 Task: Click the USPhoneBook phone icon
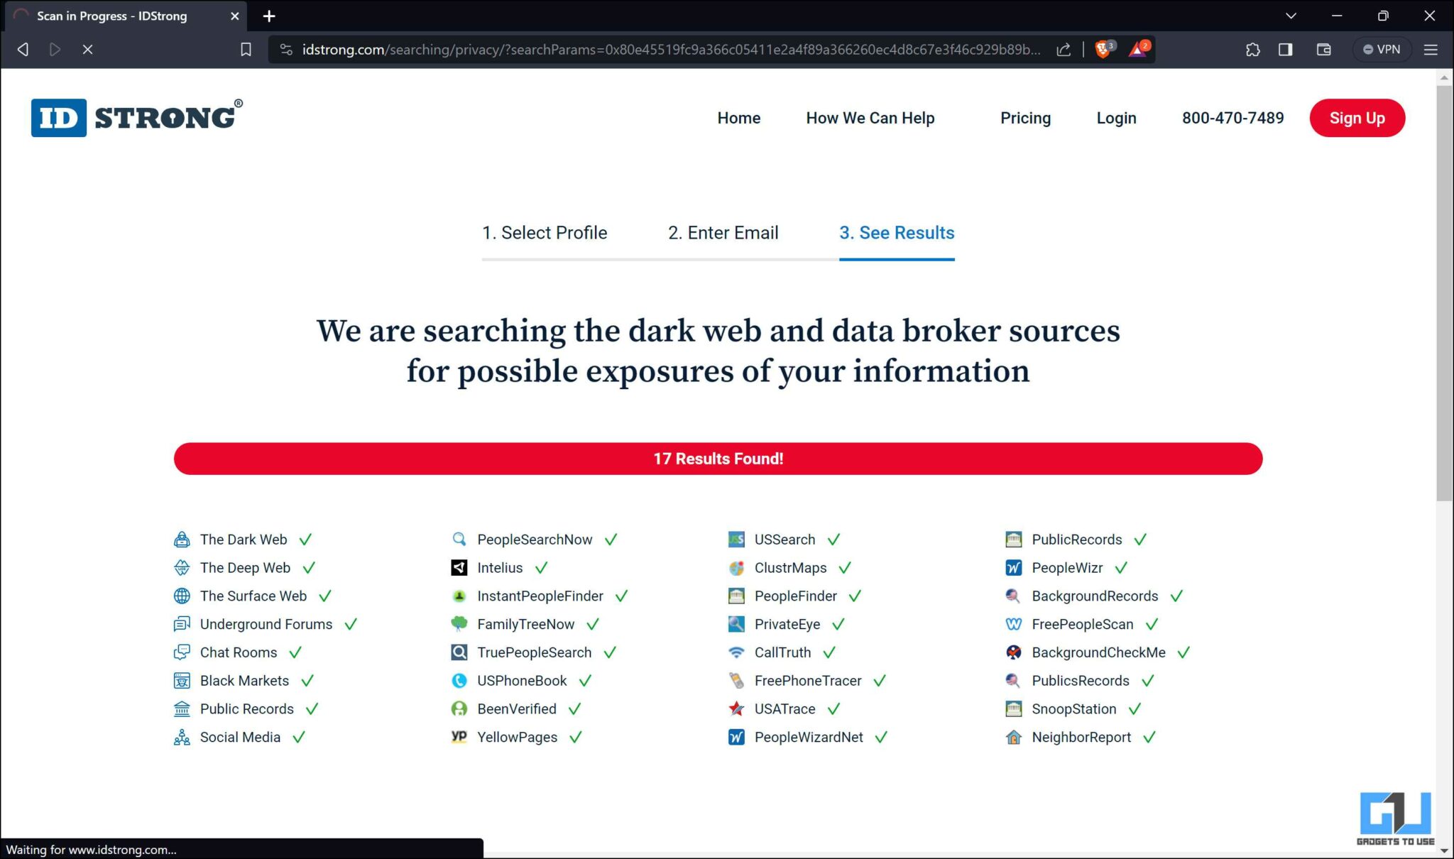tap(459, 680)
